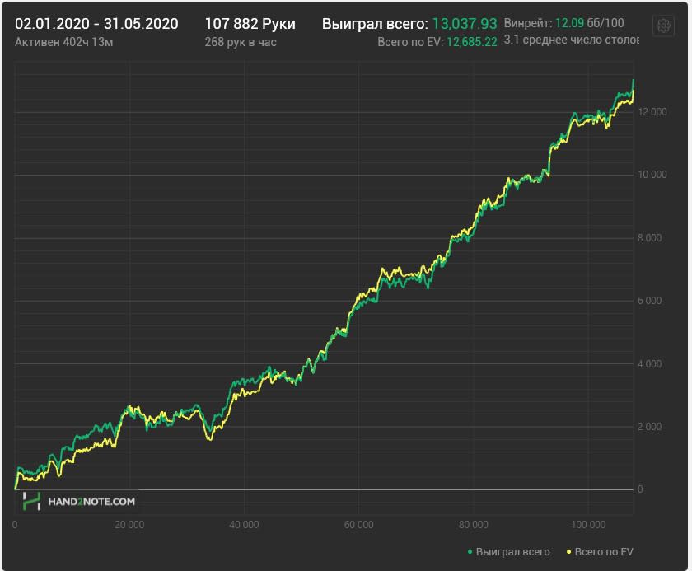Screen dimensions: 692x571
Task: Click the yellow legend dot for Всего по EV
Action: 569,551
